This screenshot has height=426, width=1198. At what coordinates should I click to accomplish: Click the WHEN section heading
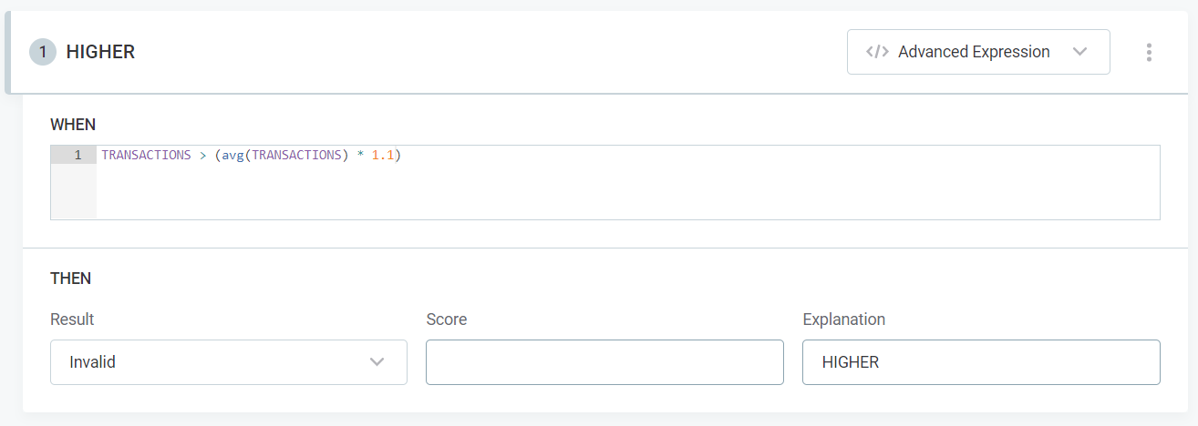pos(73,124)
